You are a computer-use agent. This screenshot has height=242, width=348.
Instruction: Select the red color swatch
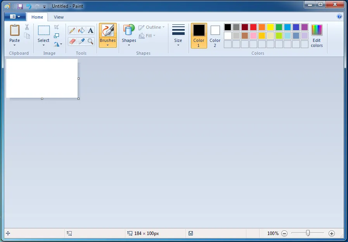[x=253, y=27]
